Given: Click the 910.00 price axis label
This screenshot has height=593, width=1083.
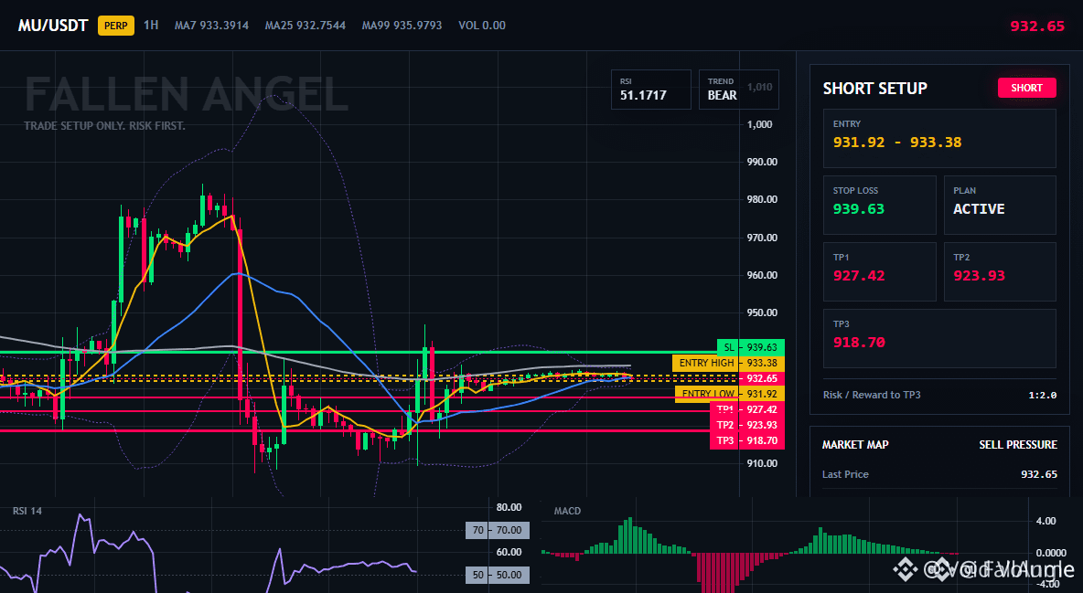Looking at the screenshot, I should (x=762, y=463).
